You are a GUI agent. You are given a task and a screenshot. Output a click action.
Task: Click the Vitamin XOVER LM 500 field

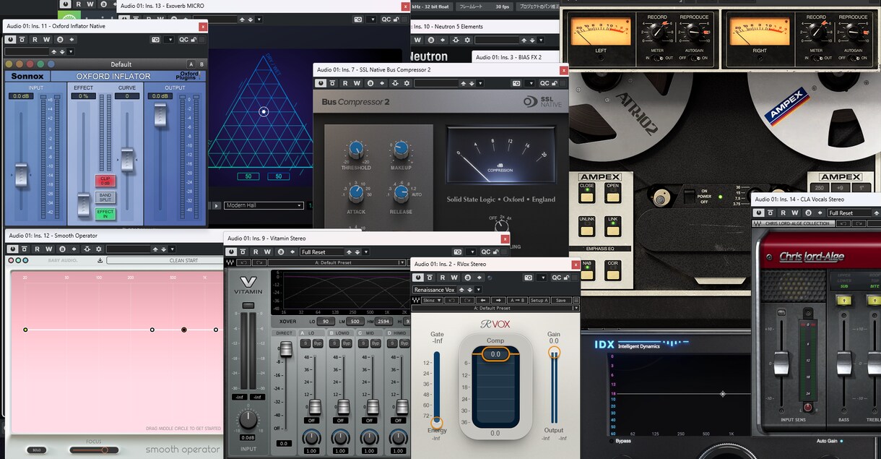(354, 321)
